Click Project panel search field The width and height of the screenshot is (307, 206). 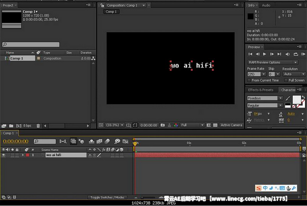31,44
